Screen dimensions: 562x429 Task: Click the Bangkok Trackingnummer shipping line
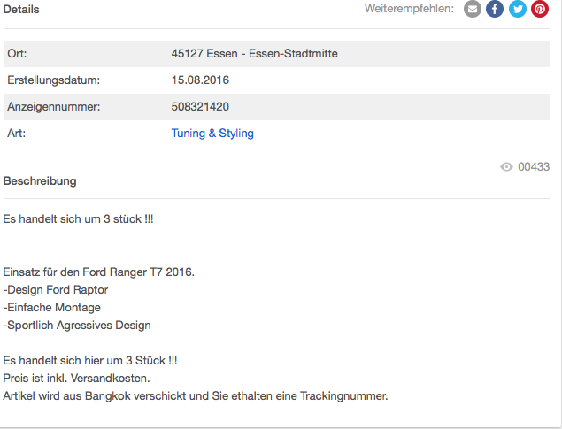(196, 396)
